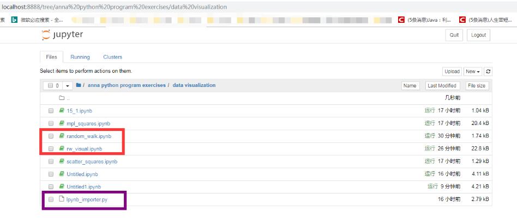Click notebook icon for Untitled.ipynb

[61, 174]
